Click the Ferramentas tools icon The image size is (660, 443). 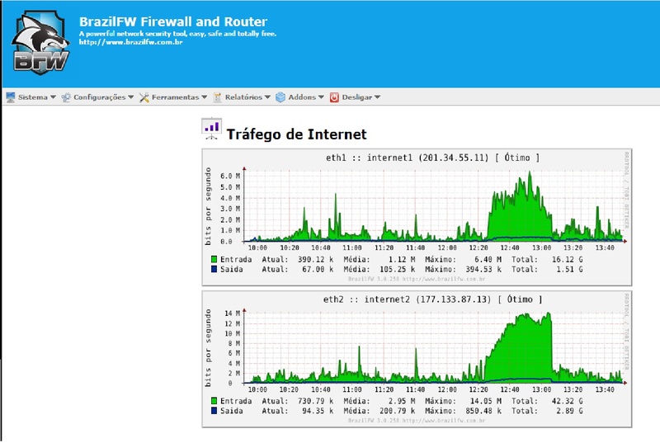click(x=144, y=97)
